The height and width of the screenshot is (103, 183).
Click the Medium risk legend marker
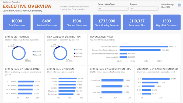pos(75,57)
